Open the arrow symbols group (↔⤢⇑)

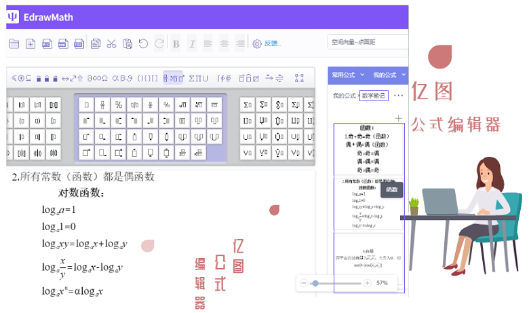tap(72, 78)
